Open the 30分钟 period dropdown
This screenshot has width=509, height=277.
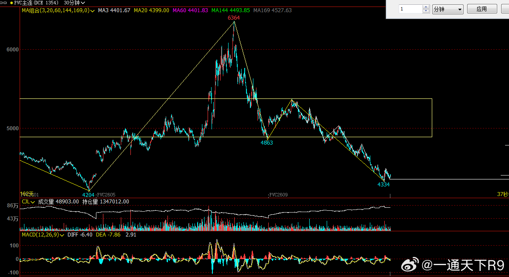pyautogui.click(x=74, y=3)
